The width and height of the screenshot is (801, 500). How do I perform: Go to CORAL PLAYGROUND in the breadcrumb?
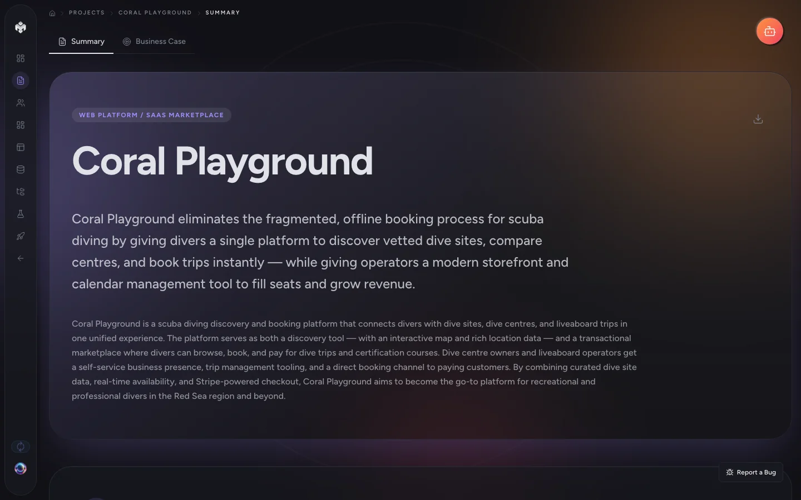click(155, 12)
